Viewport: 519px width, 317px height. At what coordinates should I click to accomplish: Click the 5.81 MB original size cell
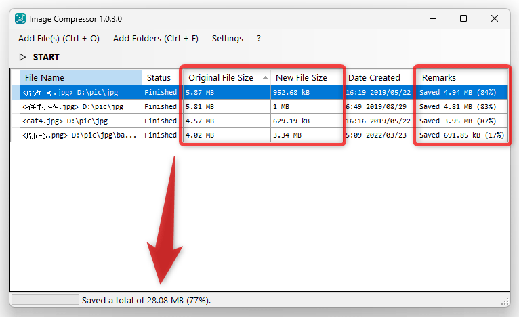pyautogui.click(x=227, y=106)
